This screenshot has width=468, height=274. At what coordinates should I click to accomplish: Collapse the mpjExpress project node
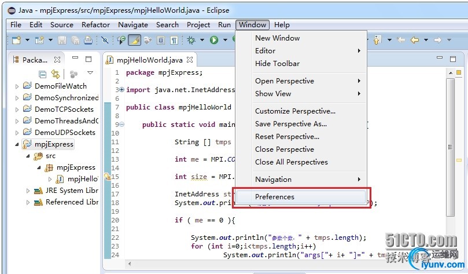pyautogui.click(x=17, y=145)
